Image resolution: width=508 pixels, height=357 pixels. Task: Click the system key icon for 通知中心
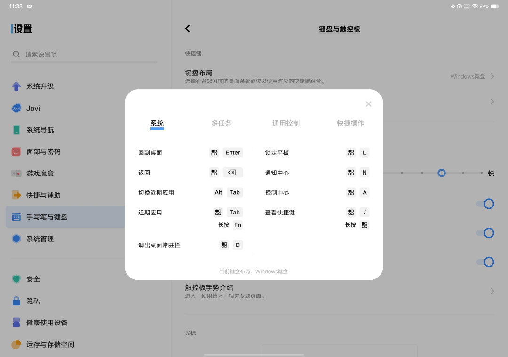click(x=351, y=173)
